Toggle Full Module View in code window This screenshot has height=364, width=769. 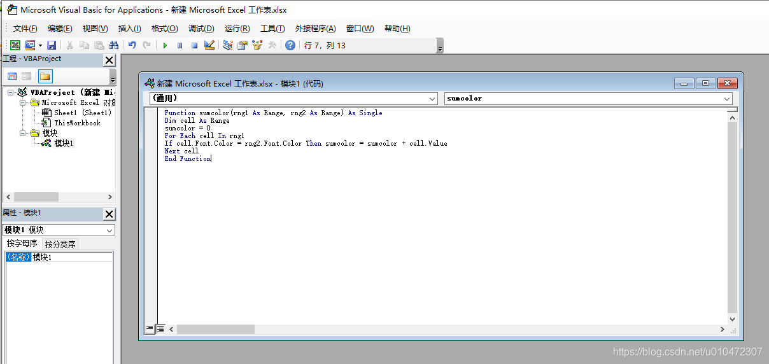tap(160, 329)
